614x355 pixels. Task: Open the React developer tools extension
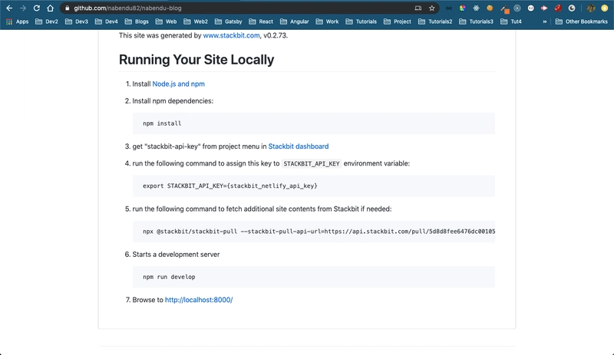(476, 8)
